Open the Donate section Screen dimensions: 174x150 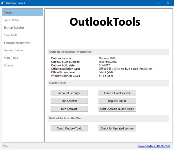coord(22,65)
